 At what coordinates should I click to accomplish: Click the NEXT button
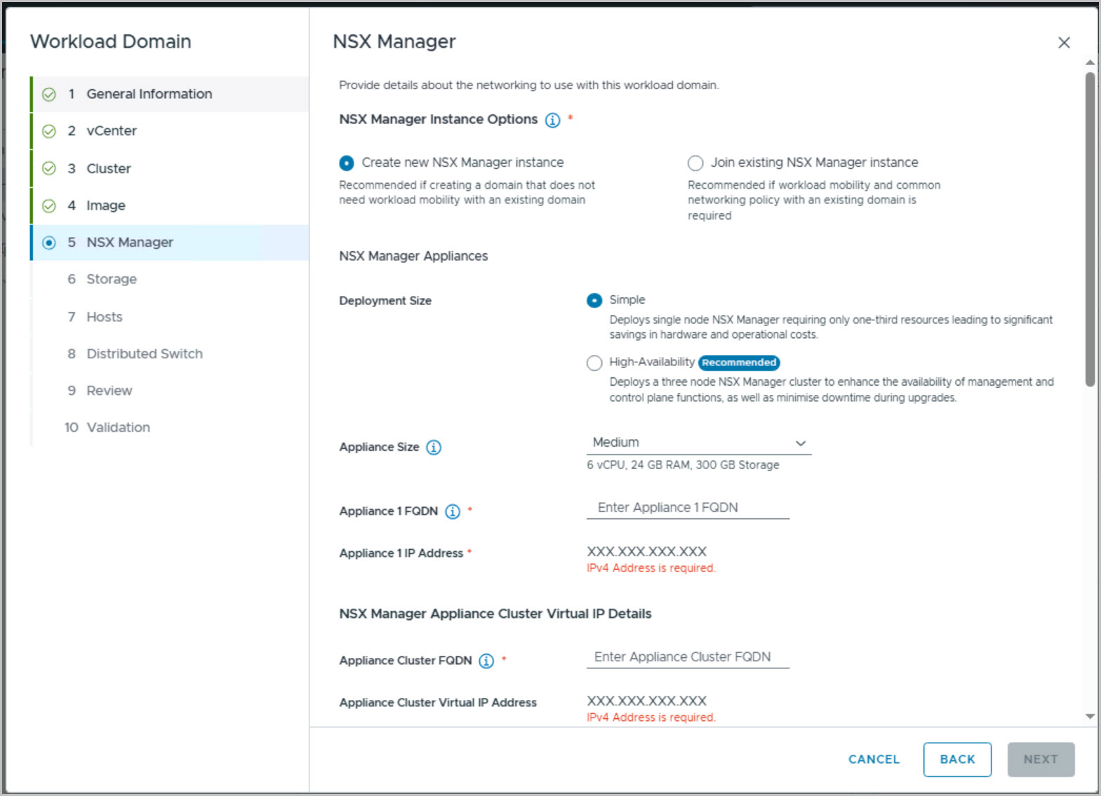(1041, 760)
